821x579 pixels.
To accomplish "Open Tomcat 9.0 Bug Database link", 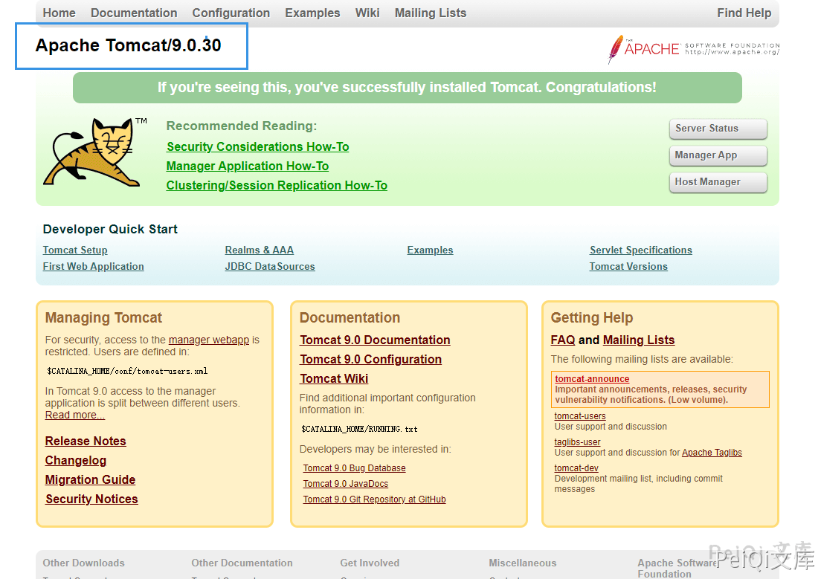I will click(x=355, y=468).
